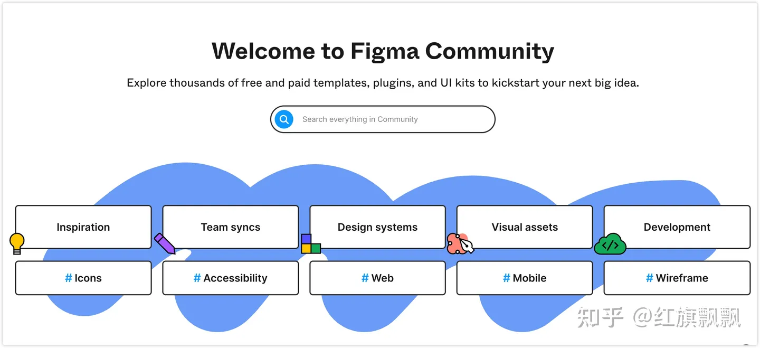760x348 pixels.
Task: Focus the Search everything in Community field
Action: pos(383,119)
